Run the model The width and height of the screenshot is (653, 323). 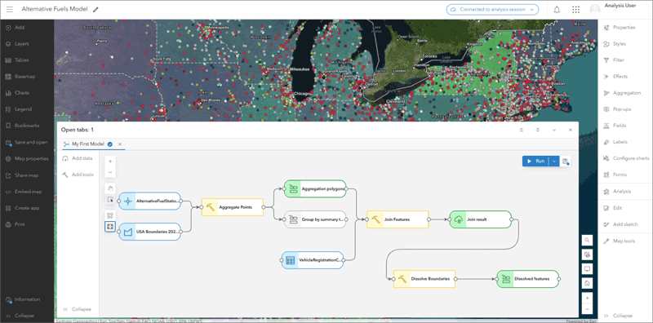pos(536,161)
